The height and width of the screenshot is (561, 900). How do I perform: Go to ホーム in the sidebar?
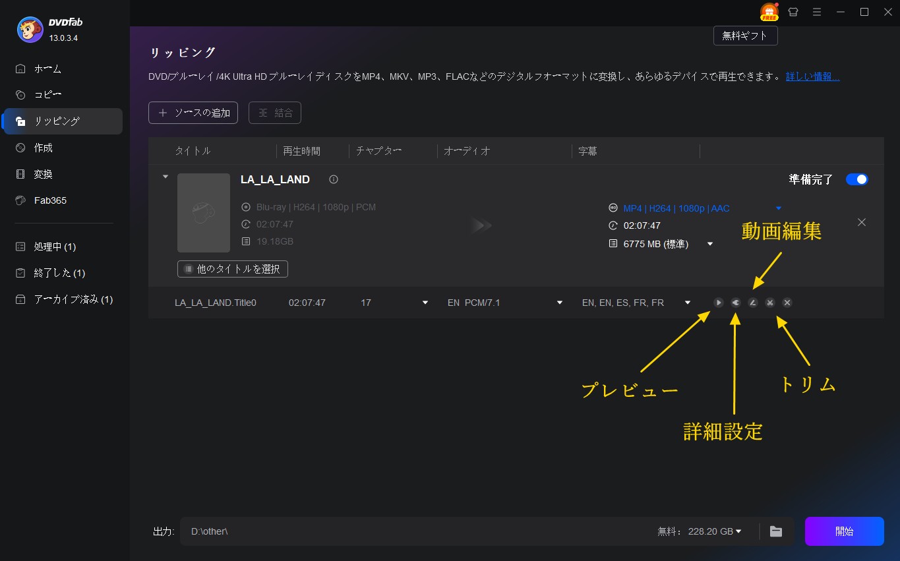[x=63, y=69]
